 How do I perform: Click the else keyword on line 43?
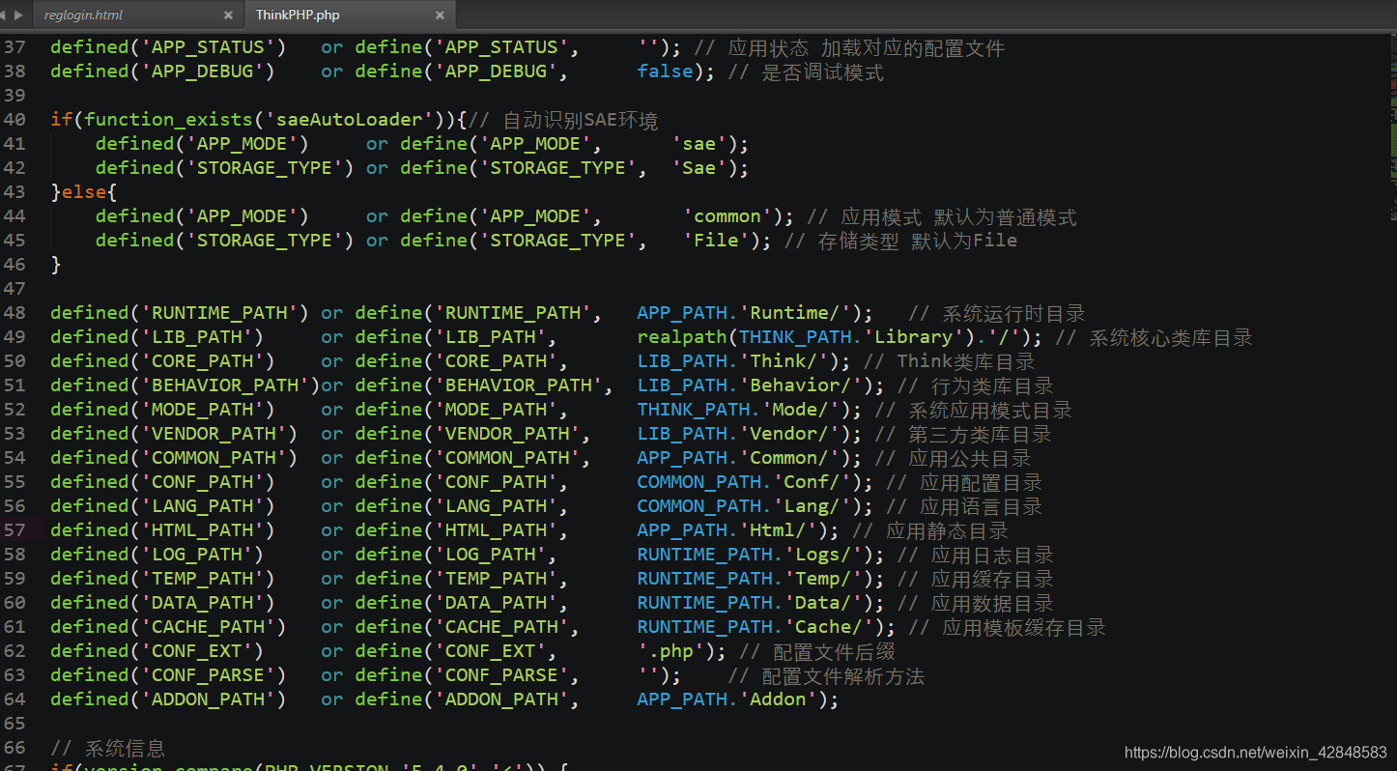coord(84,192)
